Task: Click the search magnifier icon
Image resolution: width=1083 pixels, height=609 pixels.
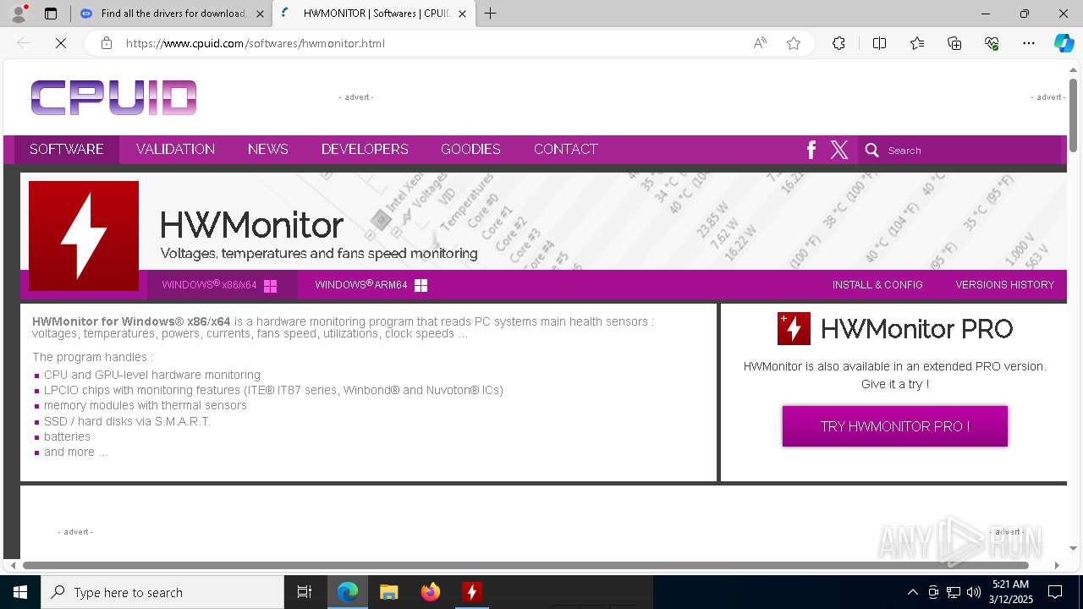Action: 872,150
